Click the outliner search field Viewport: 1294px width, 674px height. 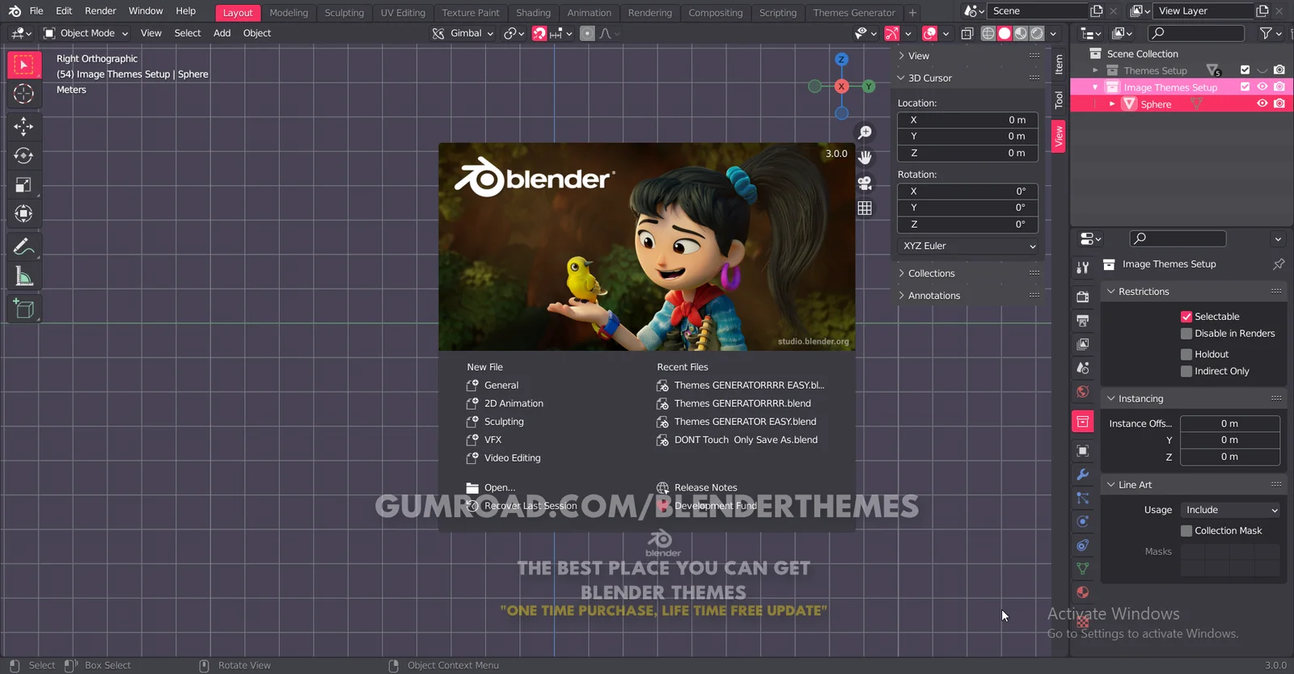click(1197, 33)
